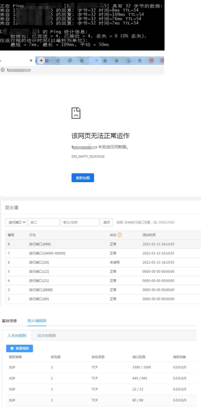Click the 重新加载 reload button
Image resolution: width=201 pixels, height=410 pixels.
tap(83, 178)
